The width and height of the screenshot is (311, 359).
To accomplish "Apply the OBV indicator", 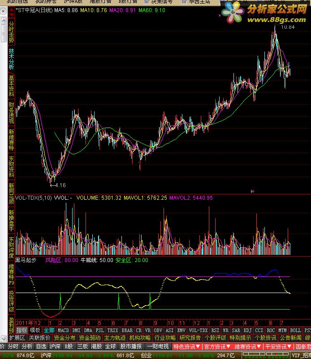I will click(x=158, y=330).
